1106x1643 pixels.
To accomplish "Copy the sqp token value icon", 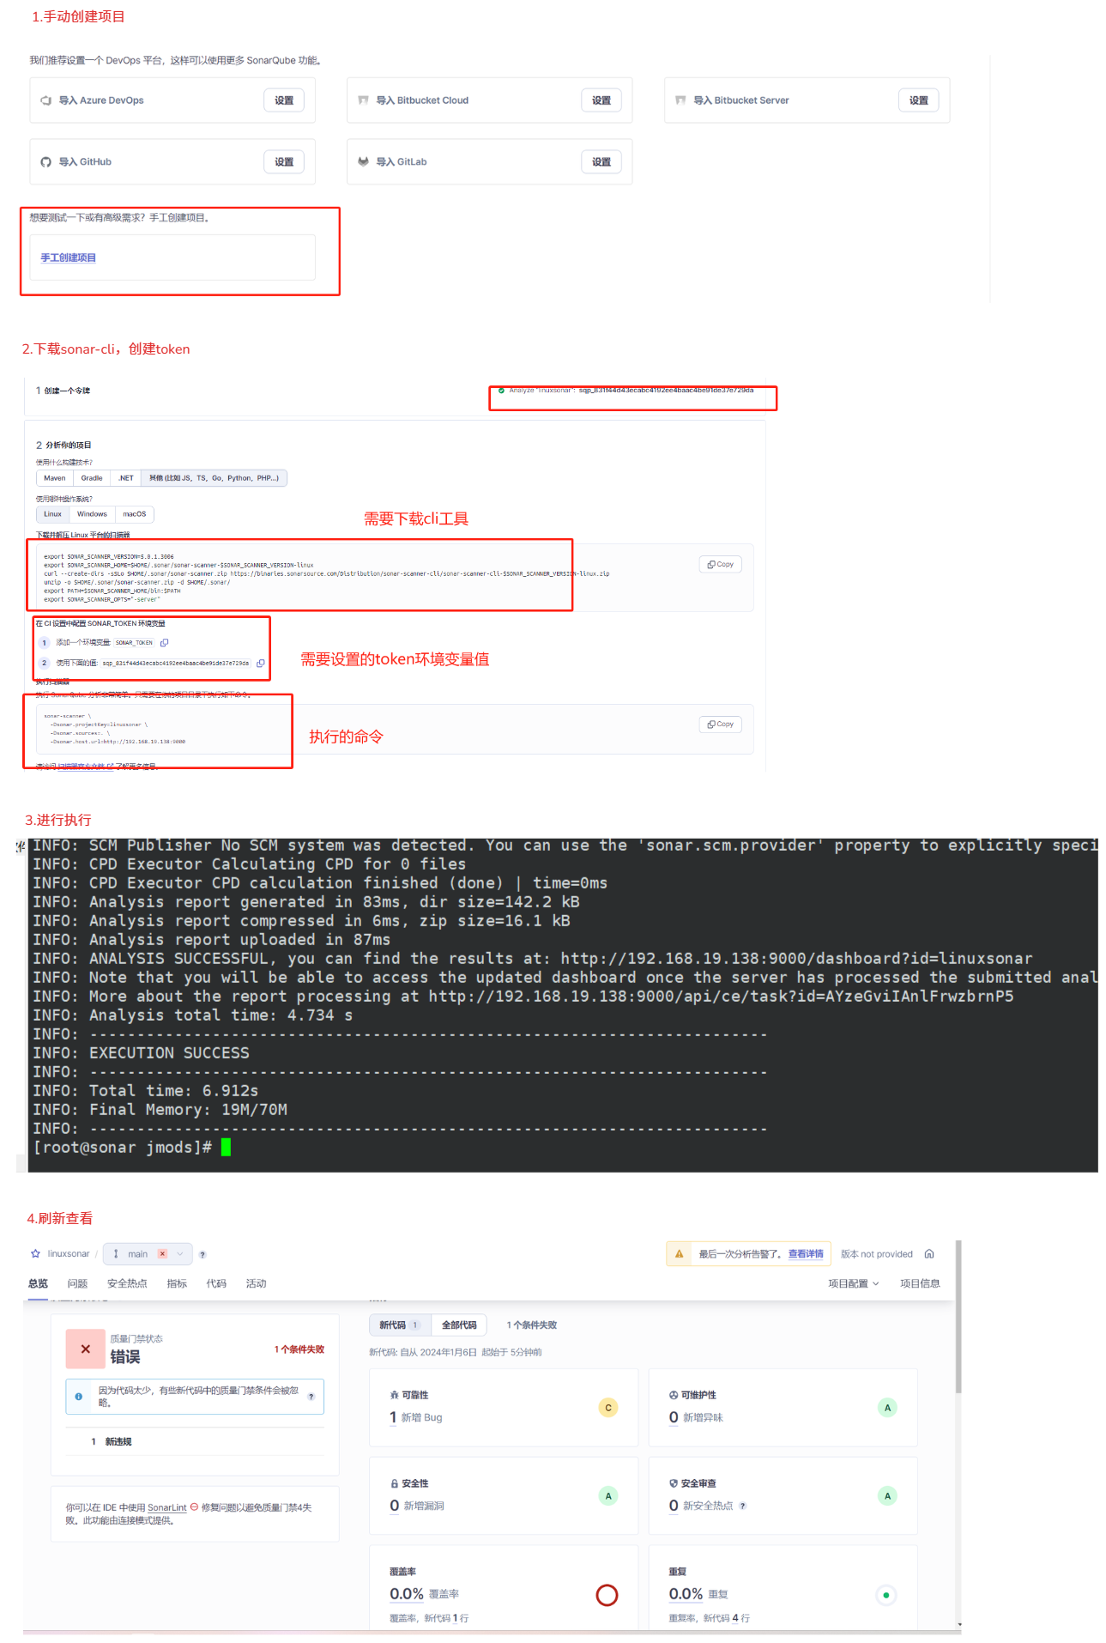I will pyautogui.click(x=260, y=663).
